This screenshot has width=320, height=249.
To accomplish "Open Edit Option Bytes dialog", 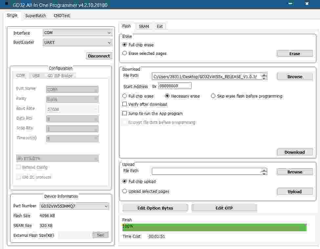I will point(155,208).
